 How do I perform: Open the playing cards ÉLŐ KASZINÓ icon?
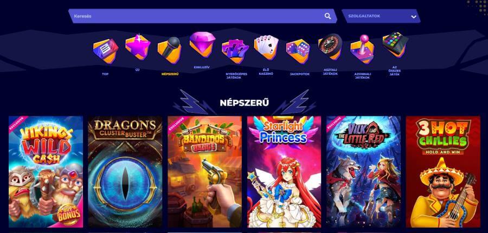266,48
